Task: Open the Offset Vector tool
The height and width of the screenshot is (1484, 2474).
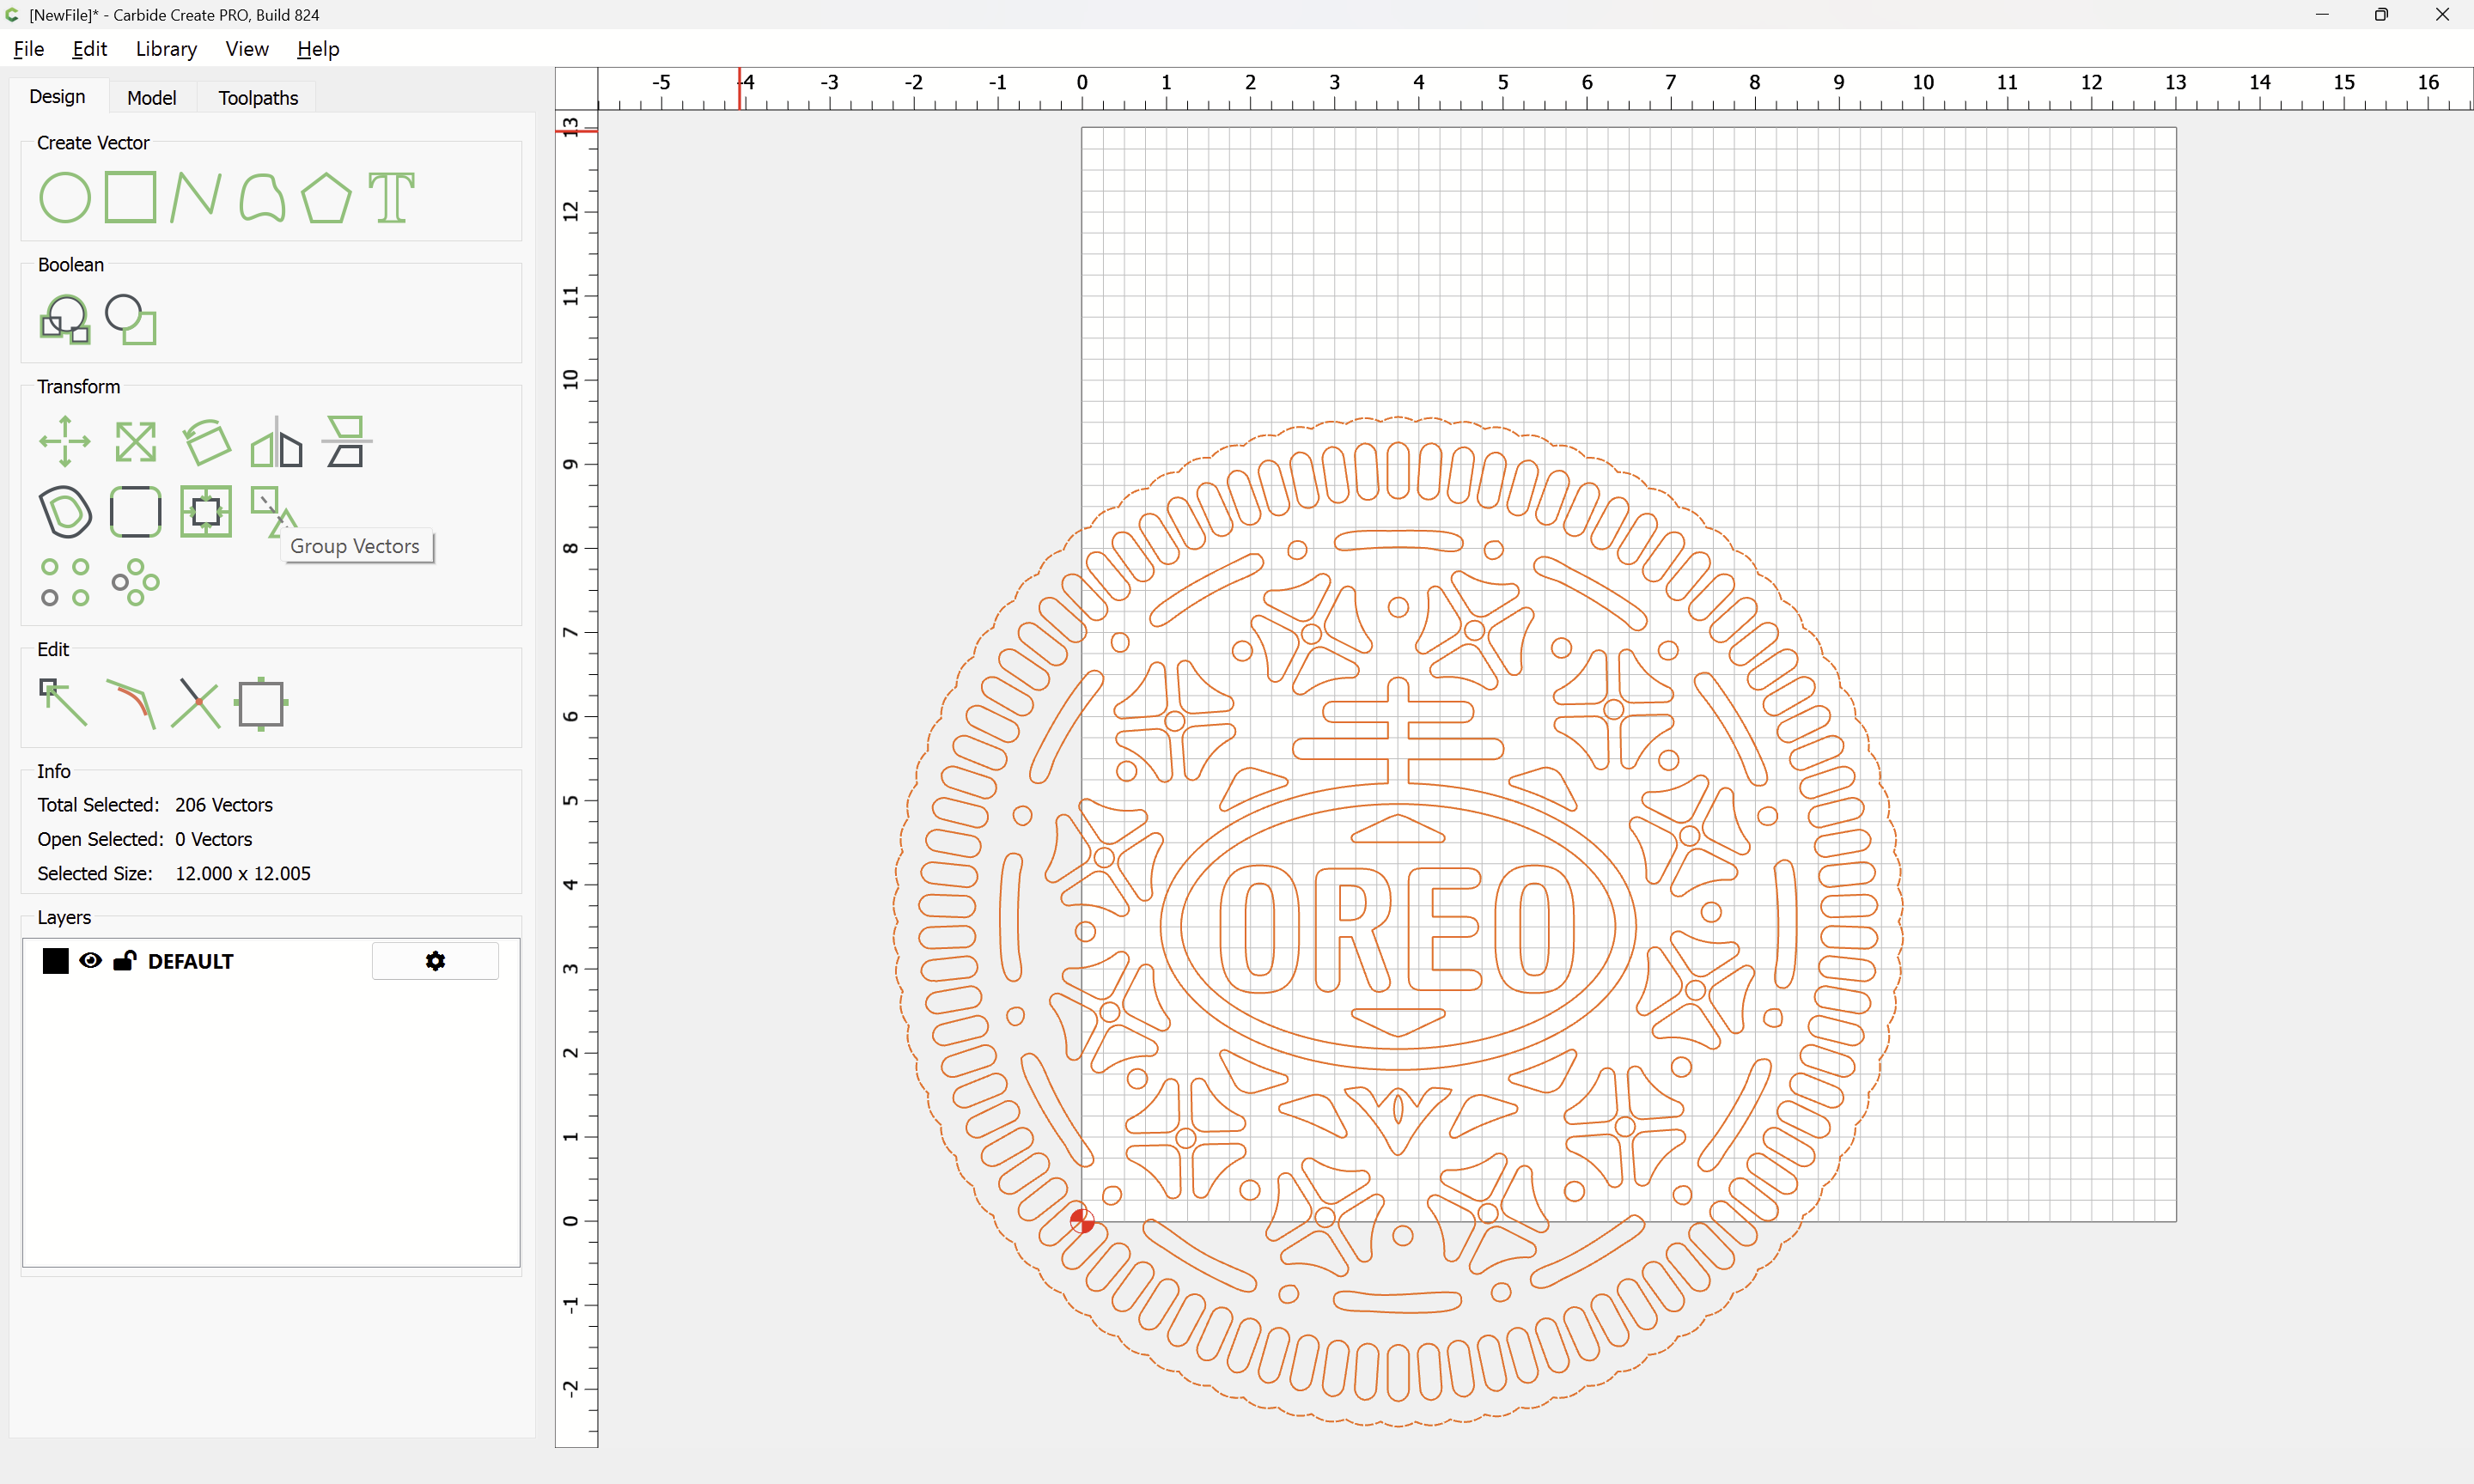Action: (65, 512)
